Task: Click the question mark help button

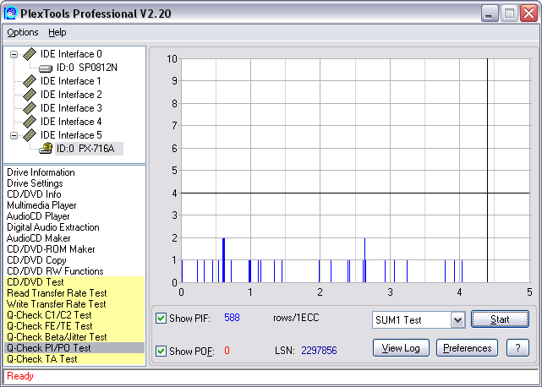Action: pyautogui.click(x=517, y=348)
